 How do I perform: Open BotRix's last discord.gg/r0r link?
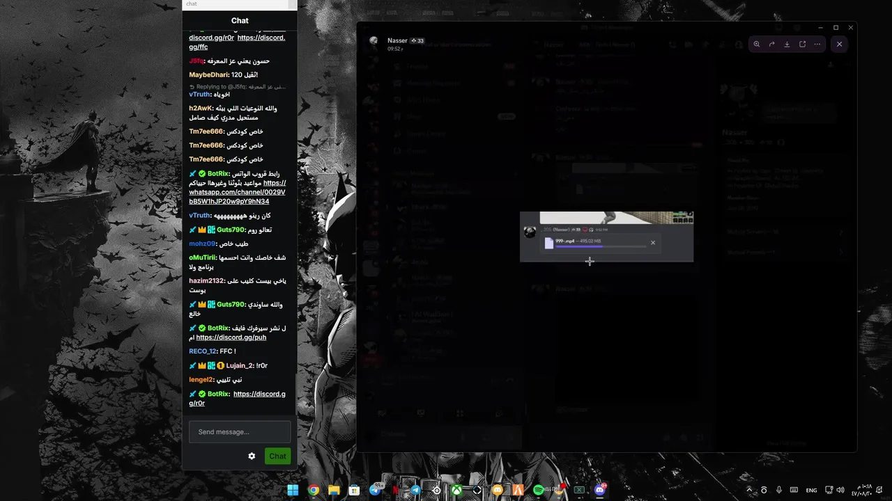[237, 399]
